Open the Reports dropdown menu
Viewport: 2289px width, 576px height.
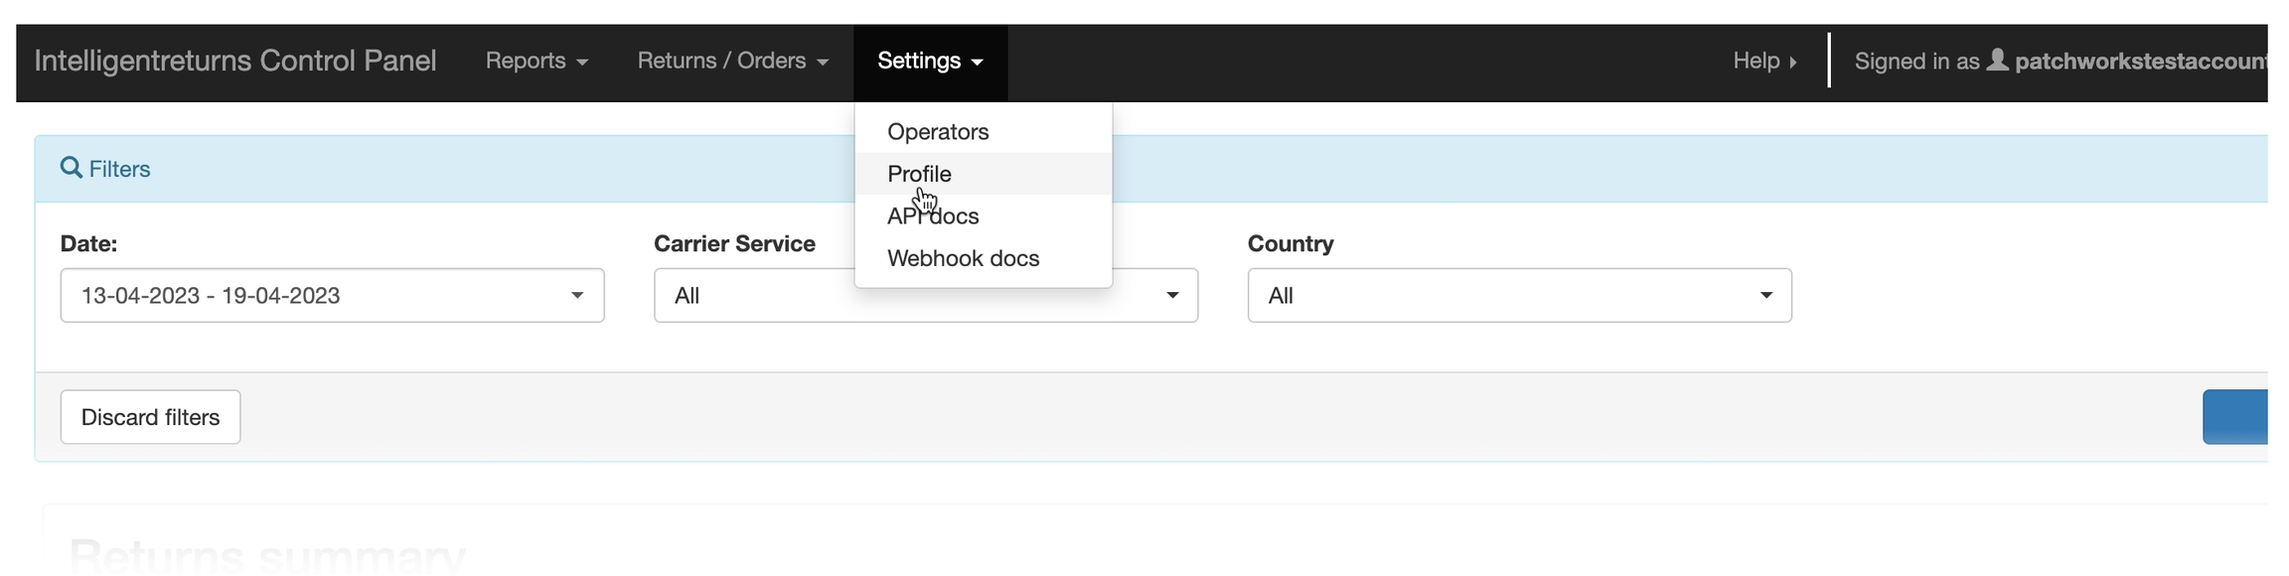point(536,61)
